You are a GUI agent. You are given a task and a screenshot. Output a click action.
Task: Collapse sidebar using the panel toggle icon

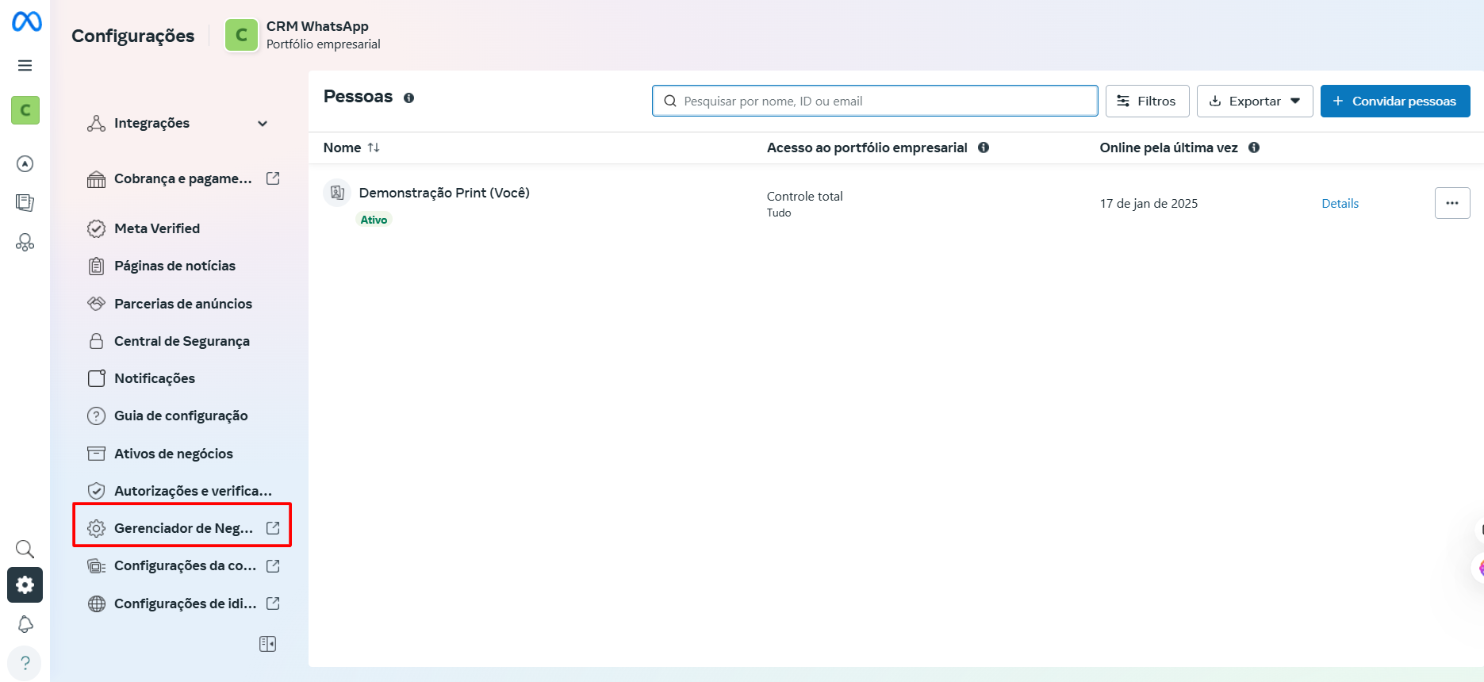coord(267,644)
